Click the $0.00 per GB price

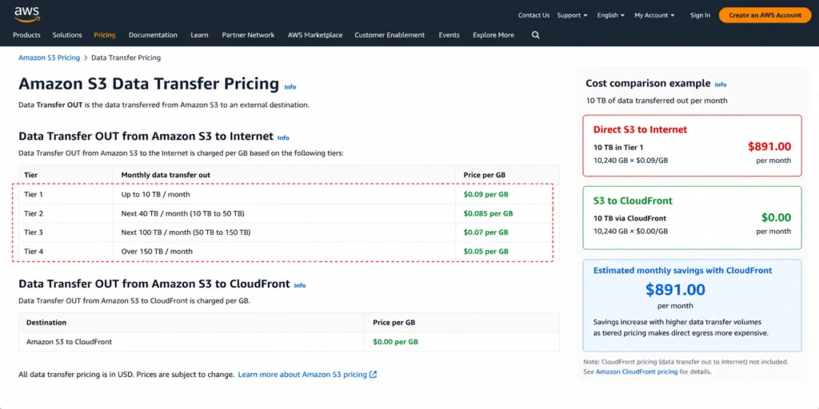(x=395, y=342)
